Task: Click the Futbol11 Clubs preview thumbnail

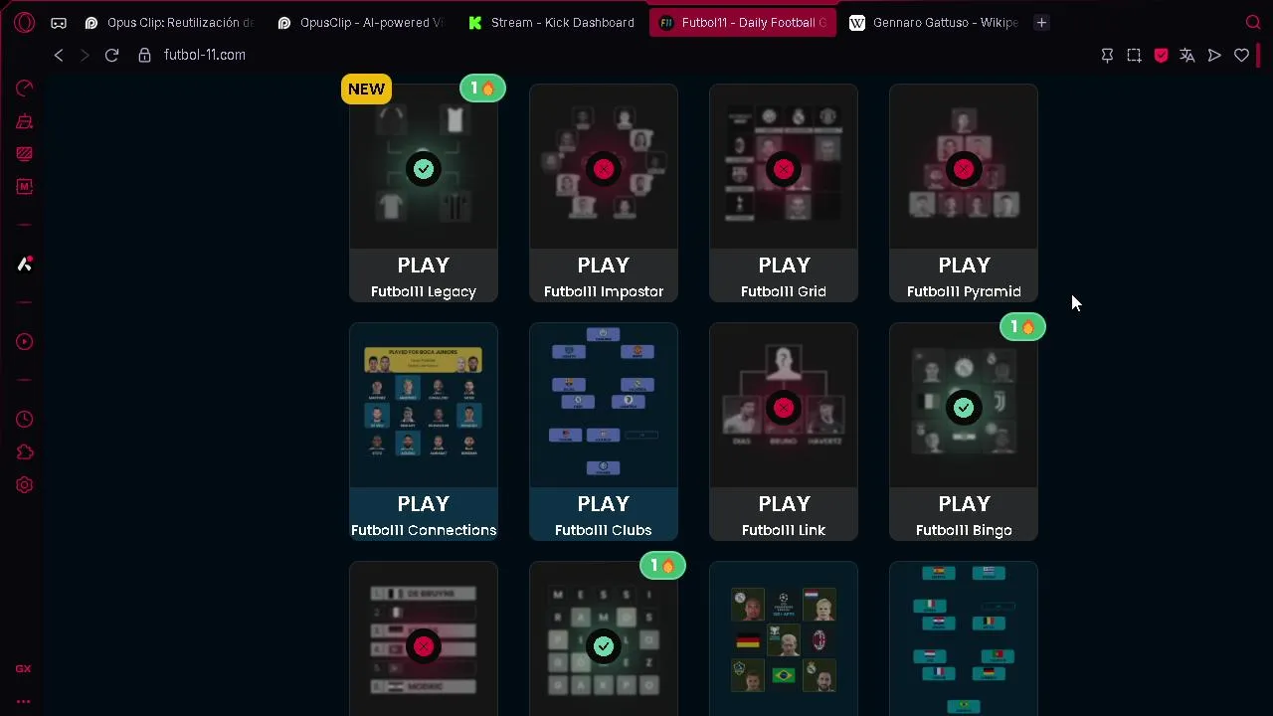Action: (604, 406)
